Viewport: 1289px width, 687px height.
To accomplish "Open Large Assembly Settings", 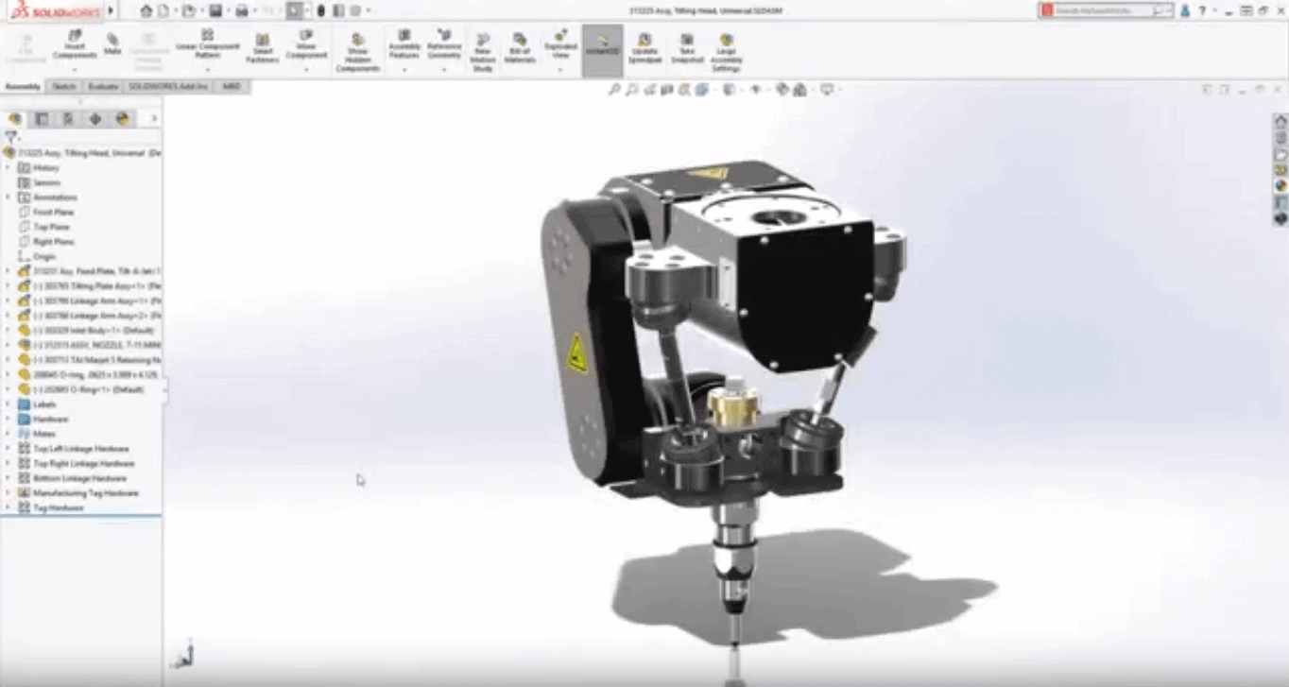I will pyautogui.click(x=726, y=53).
